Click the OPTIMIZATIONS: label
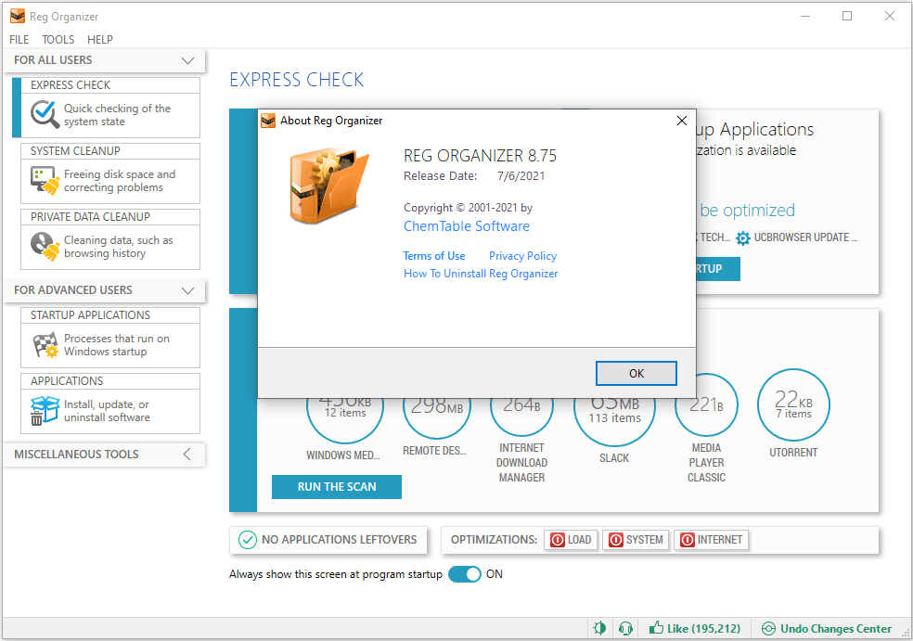913x641 pixels. tap(494, 540)
